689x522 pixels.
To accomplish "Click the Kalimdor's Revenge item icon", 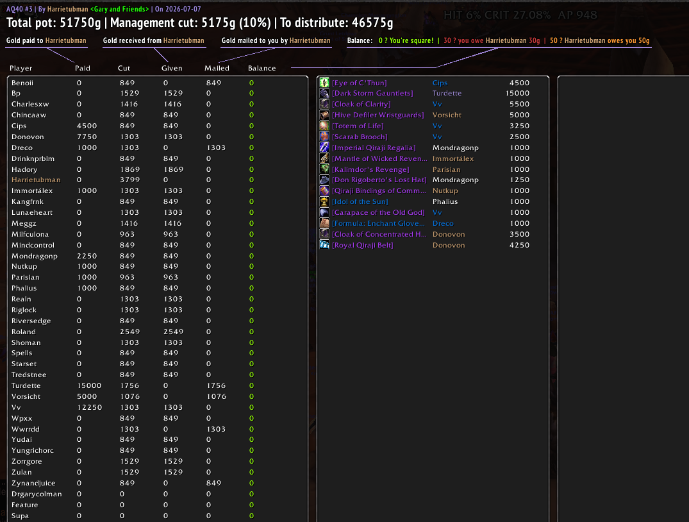I will pyautogui.click(x=324, y=169).
